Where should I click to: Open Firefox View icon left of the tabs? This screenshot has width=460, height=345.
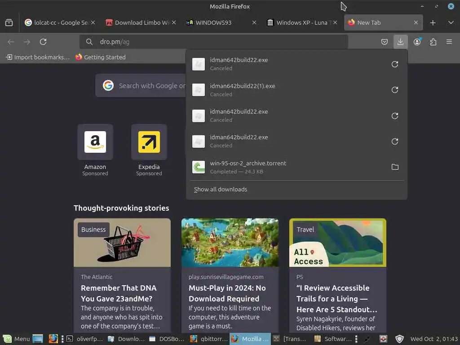click(9, 22)
